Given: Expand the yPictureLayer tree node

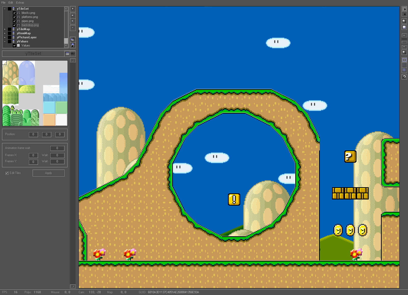Looking at the screenshot, I should point(5,37).
